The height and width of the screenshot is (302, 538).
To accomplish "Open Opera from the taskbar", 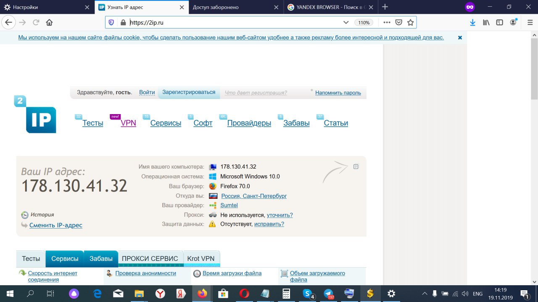I will (244, 294).
